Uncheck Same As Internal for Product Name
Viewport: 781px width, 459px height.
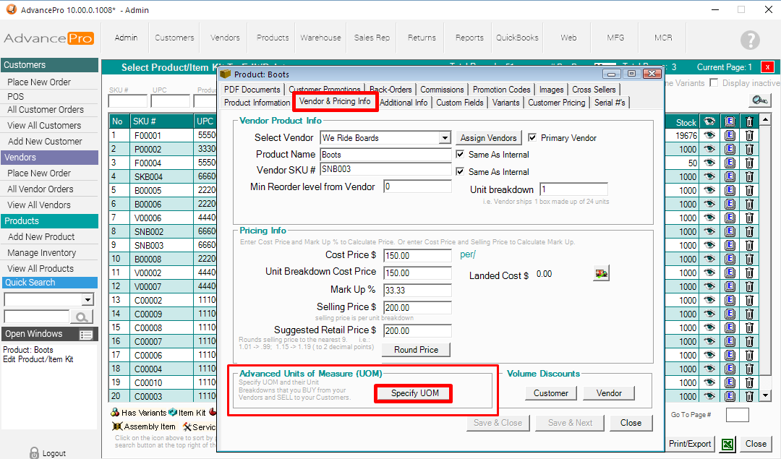(x=461, y=155)
